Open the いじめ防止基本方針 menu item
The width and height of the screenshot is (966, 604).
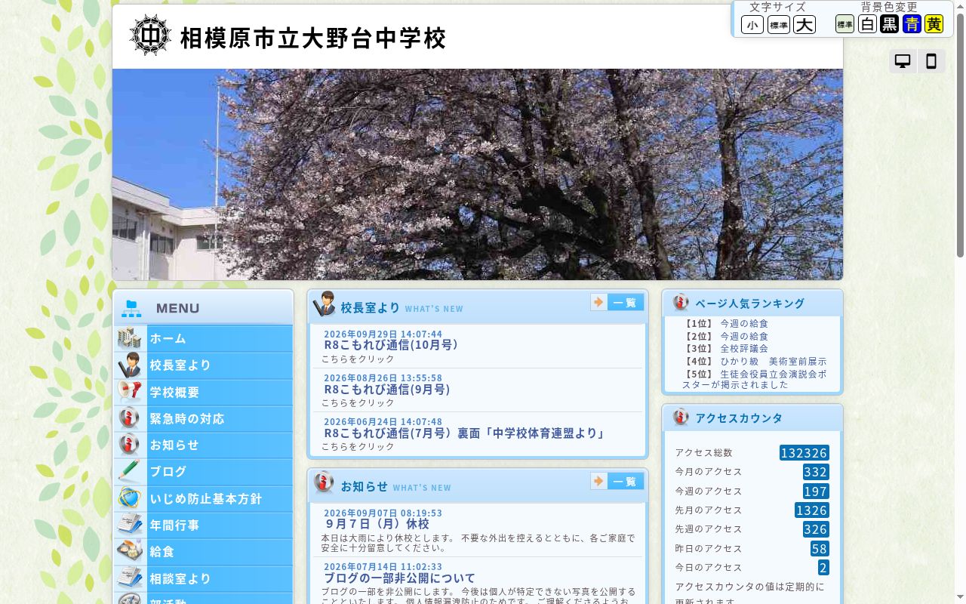pos(204,498)
